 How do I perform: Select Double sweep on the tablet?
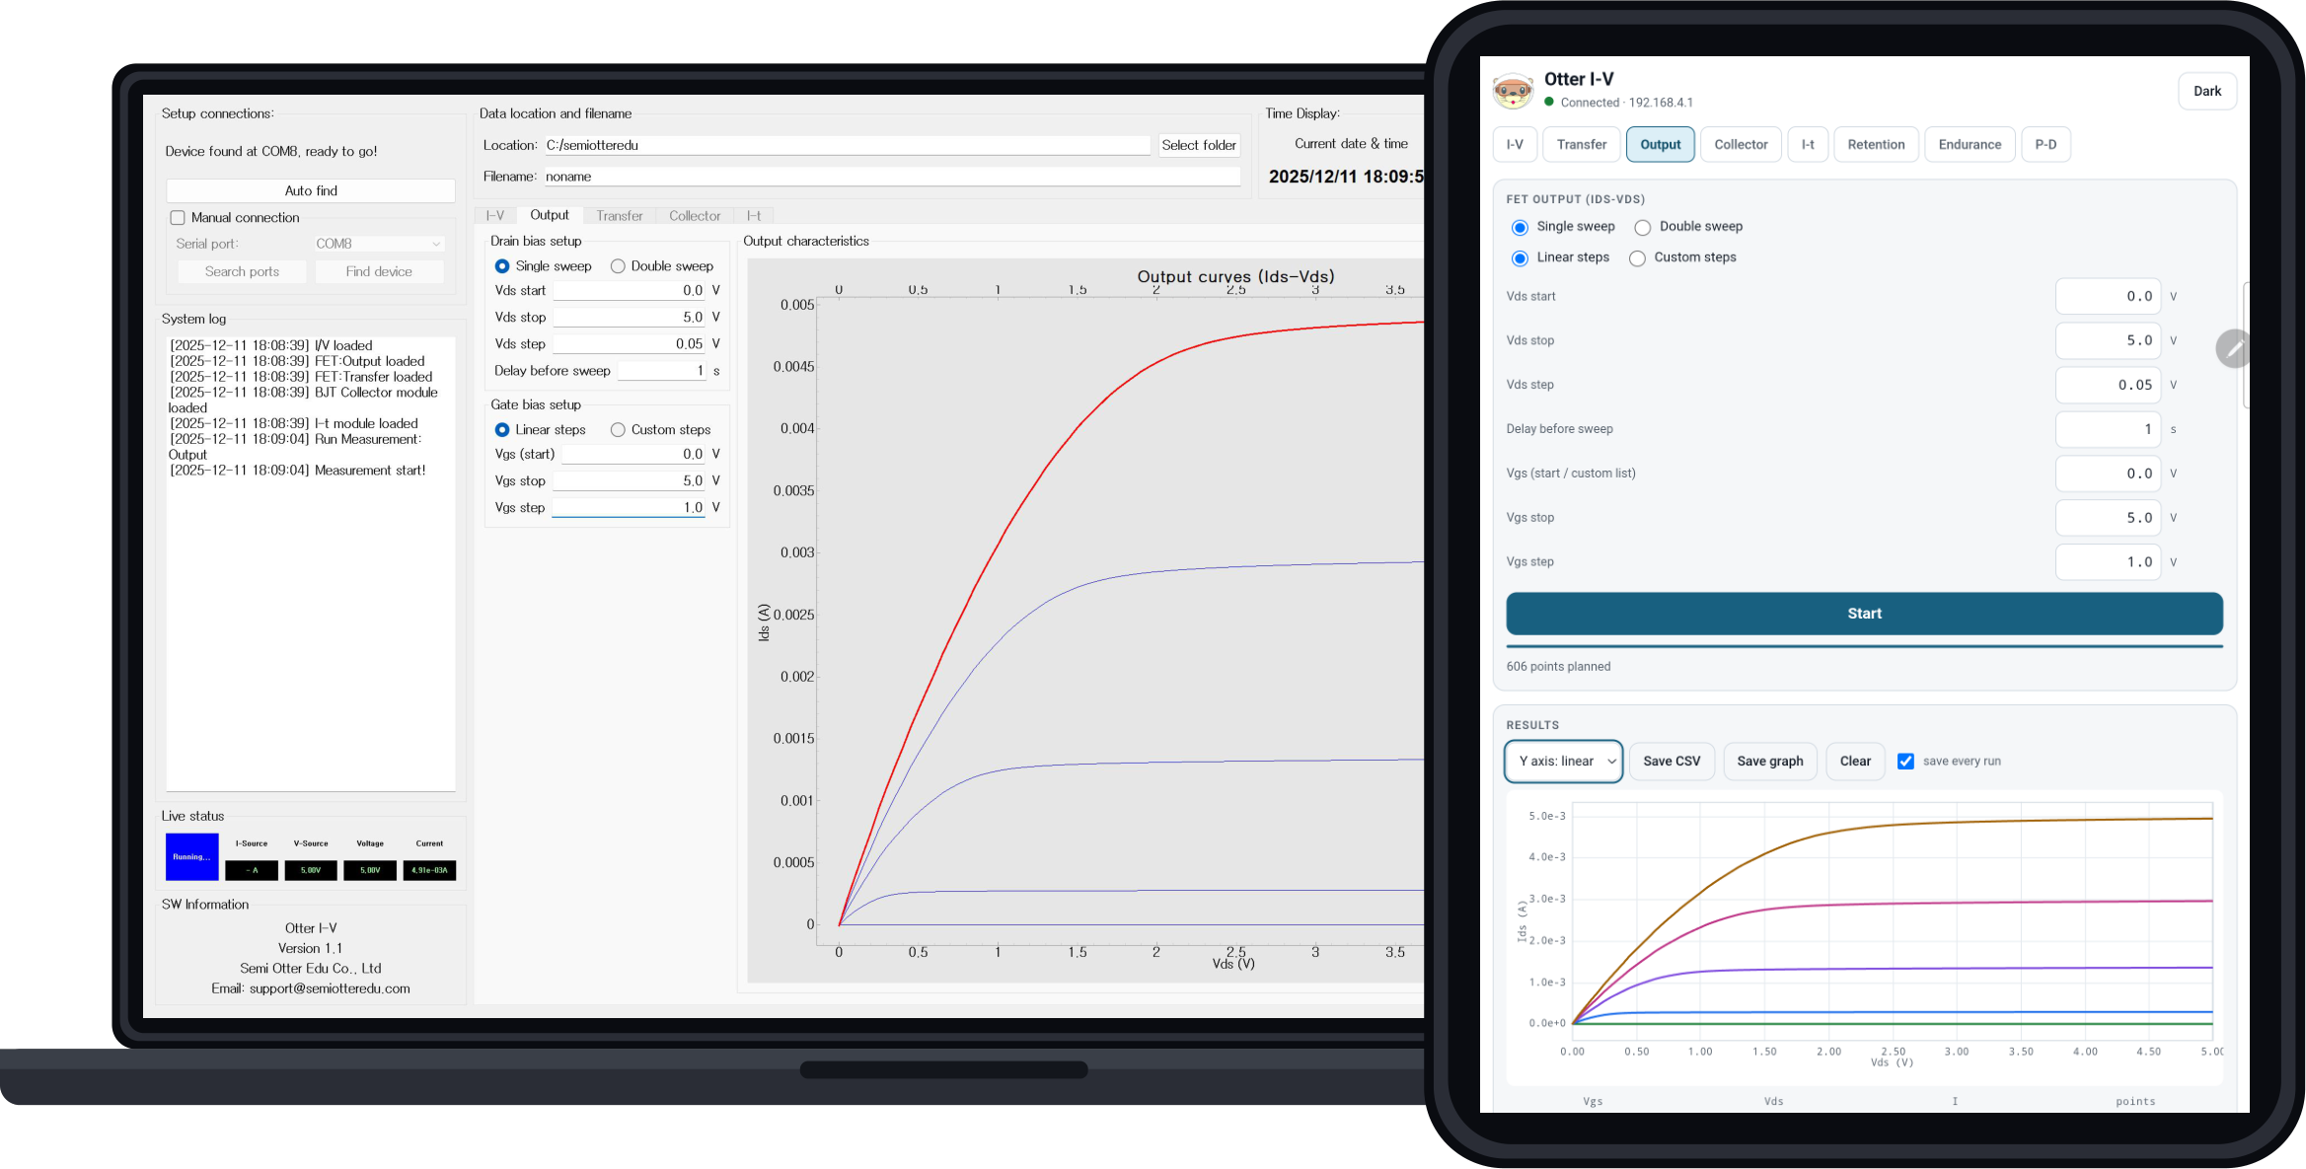[x=1643, y=228]
